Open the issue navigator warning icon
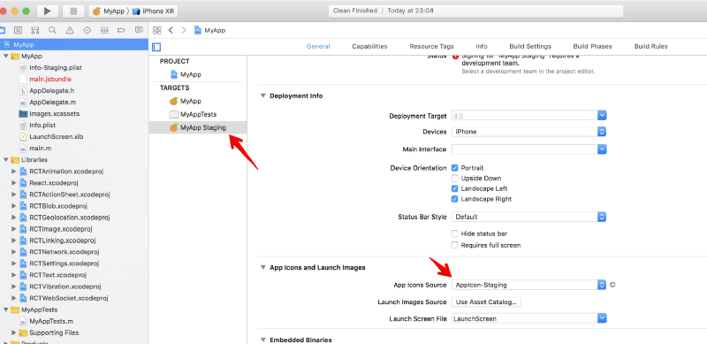The width and height of the screenshot is (707, 344). click(x=70, y=30)
